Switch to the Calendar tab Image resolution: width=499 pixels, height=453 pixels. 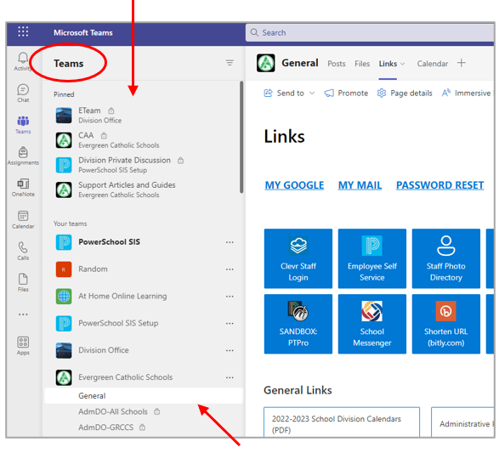[x=433, y=64]
